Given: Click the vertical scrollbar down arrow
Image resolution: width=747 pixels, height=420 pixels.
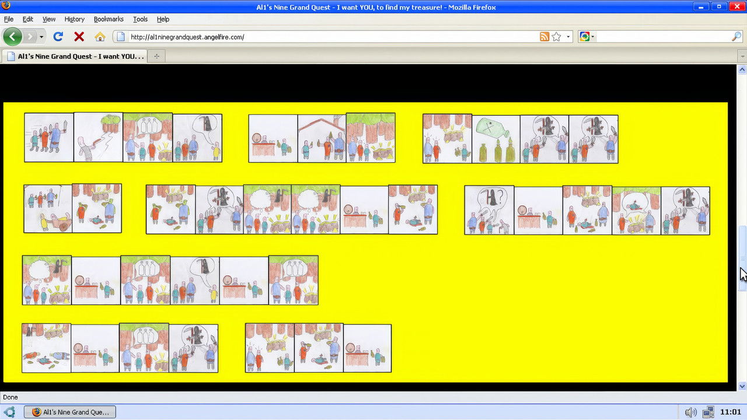Looking at the screenshot, I should [x=742, y=386].
